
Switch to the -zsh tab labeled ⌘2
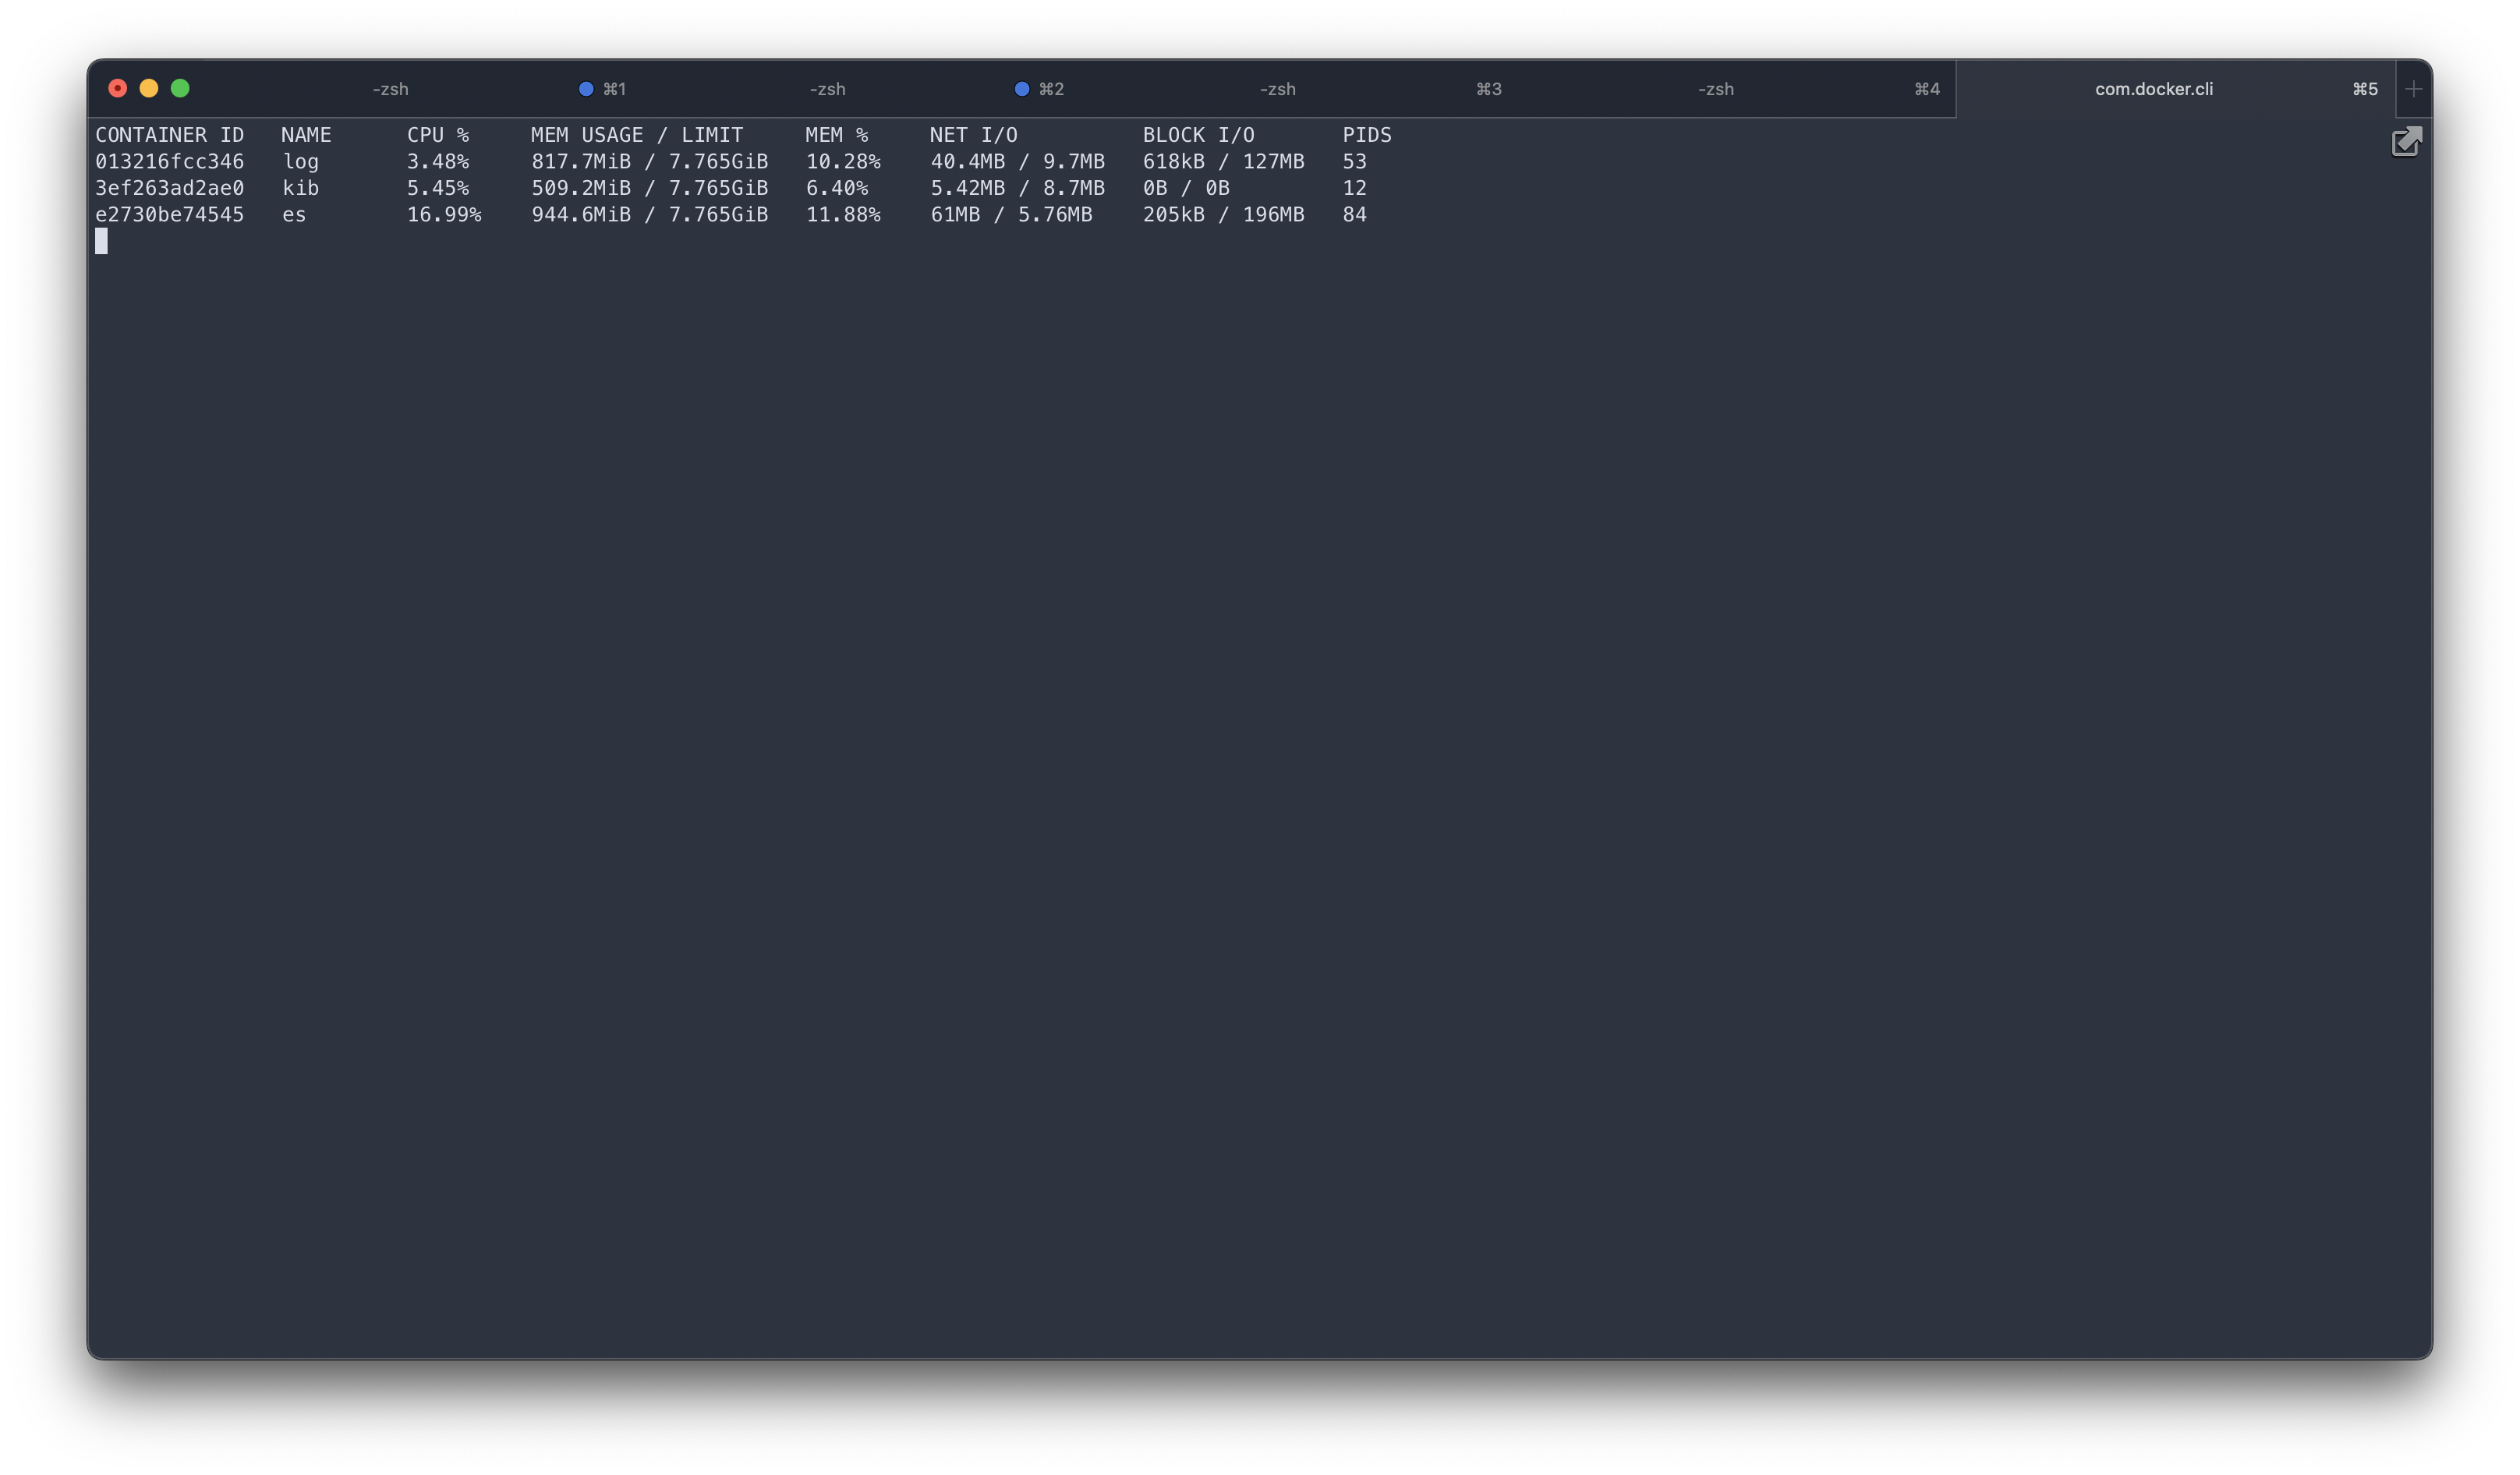point(827,88)
